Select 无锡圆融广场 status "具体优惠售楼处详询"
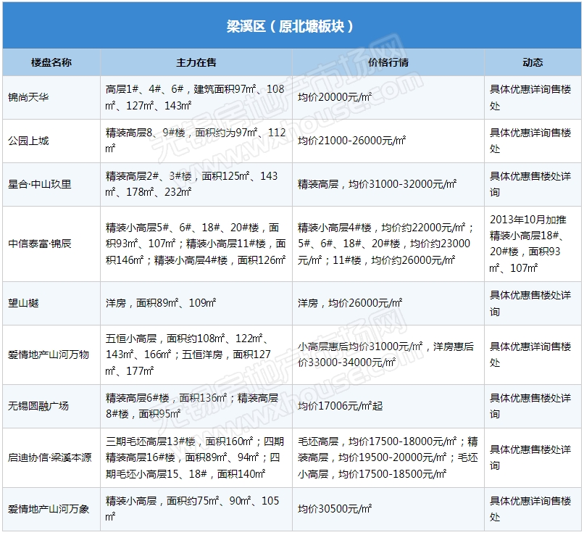584x535 pixels. click(530, 406)
